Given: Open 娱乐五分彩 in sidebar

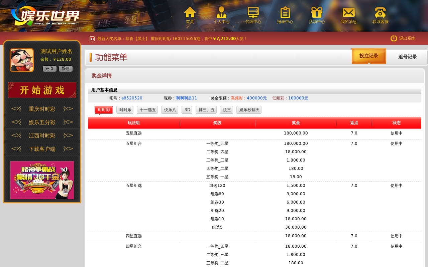Looking at the screenshot, I should coord(42,122).
